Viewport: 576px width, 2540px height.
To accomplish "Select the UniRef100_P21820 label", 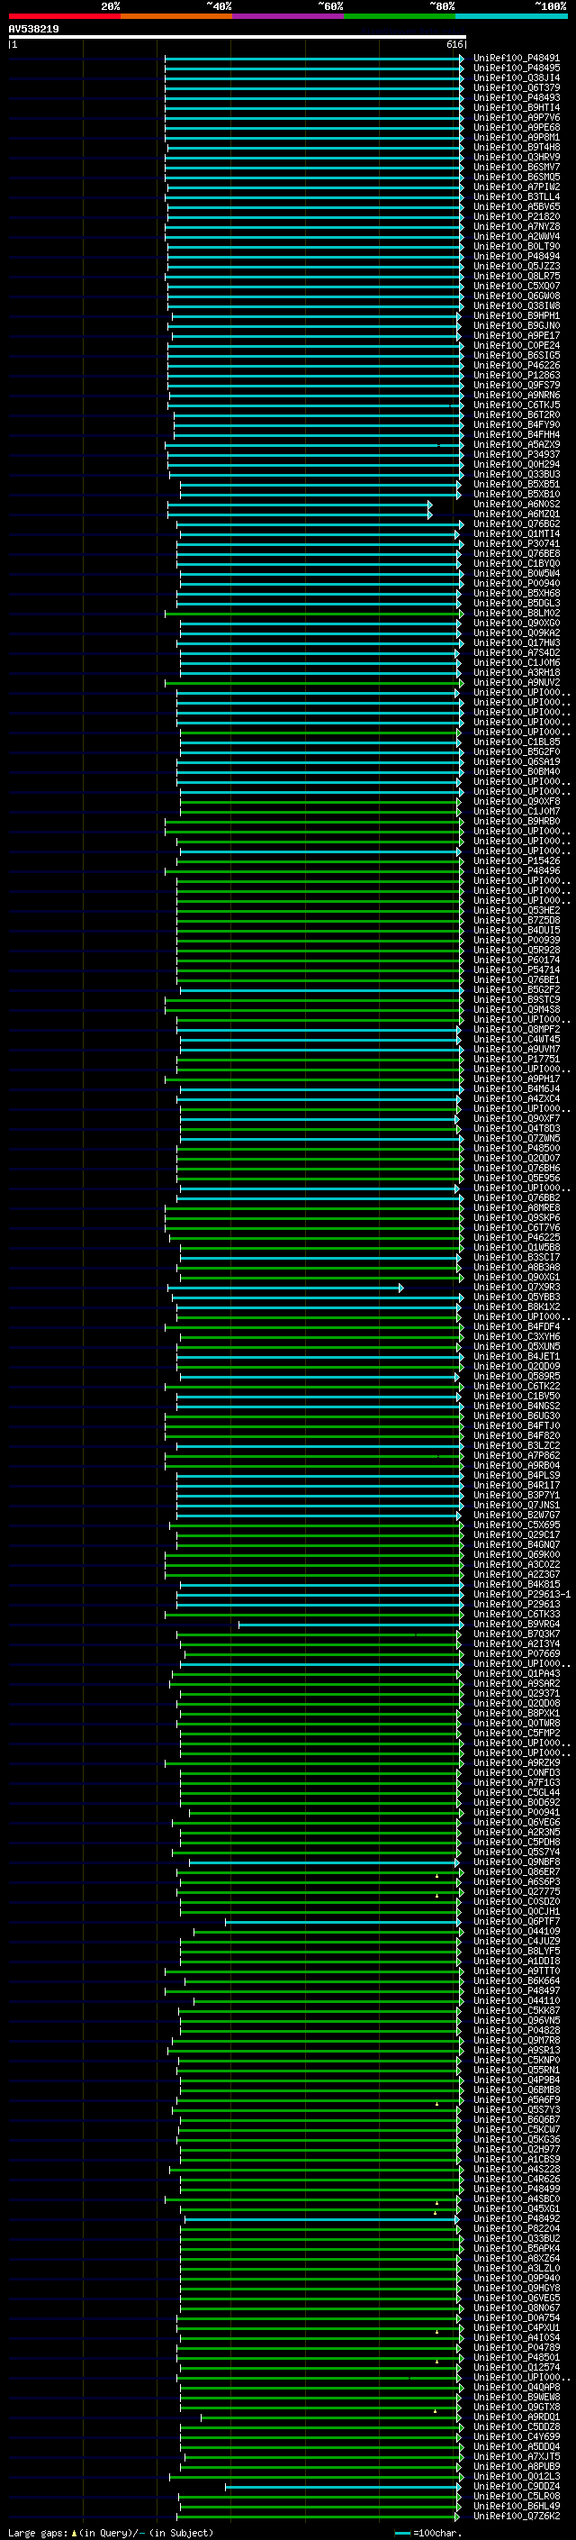I will (517, 217).
